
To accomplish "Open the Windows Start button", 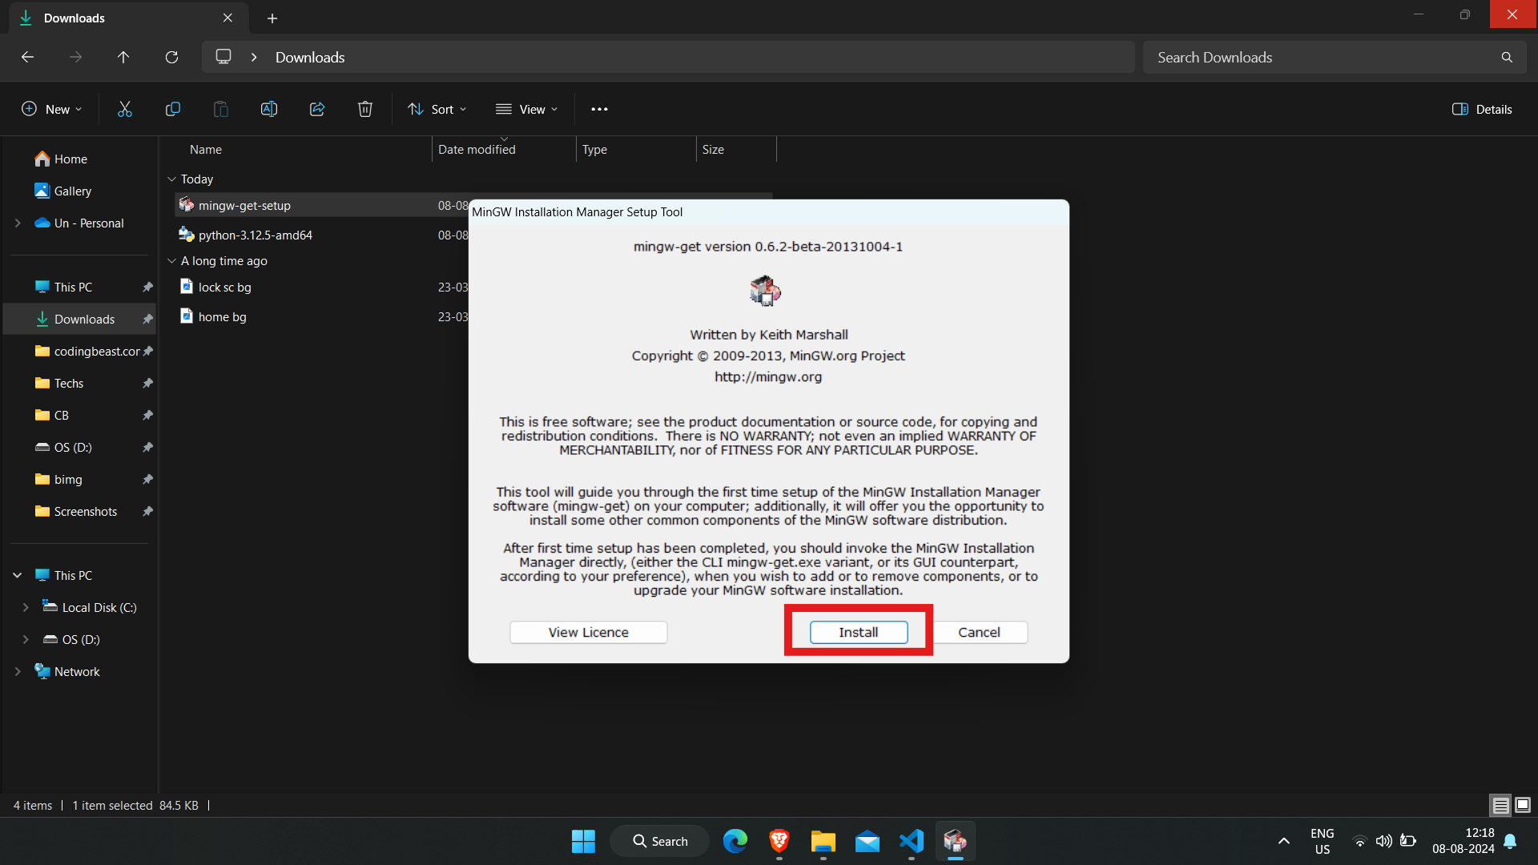I will coord(583,841).
